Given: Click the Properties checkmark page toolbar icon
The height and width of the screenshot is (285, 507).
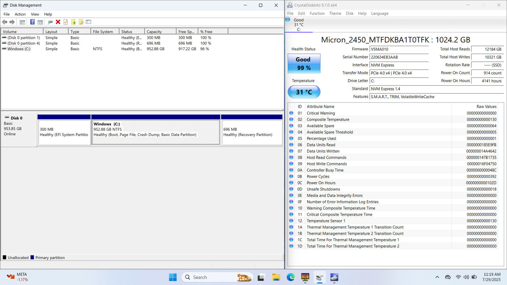Looking at the screenshot, I should 66,22.
